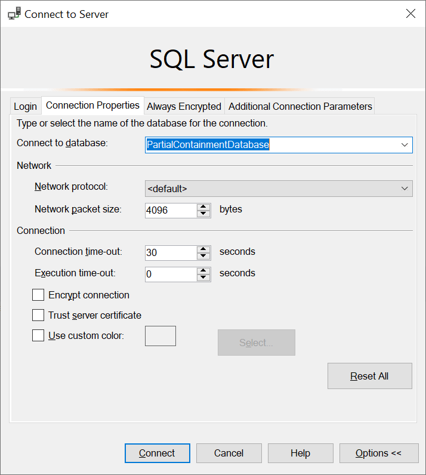Screen dimensions: 426x475
Task: Select the Connection Properties tab
Action: [92, 105]
